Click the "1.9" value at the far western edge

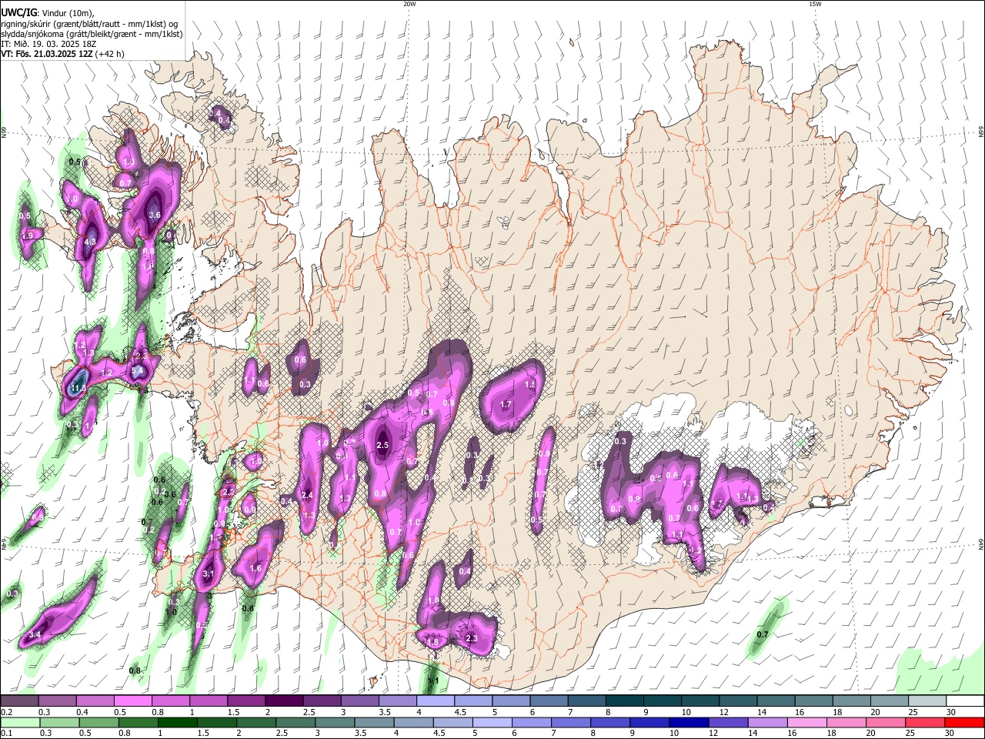point(28,236)
